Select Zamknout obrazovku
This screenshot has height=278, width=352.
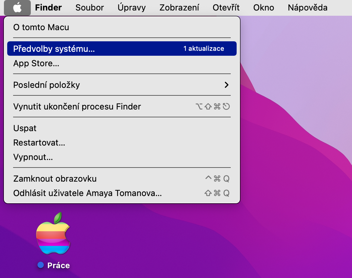(x=122, y=179)
